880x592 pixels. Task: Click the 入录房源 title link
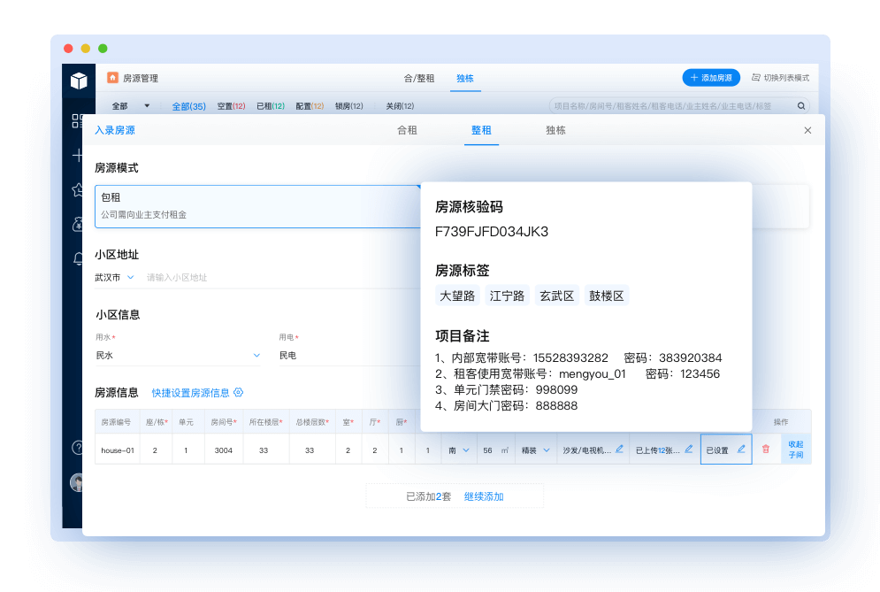tap(115, 130)
